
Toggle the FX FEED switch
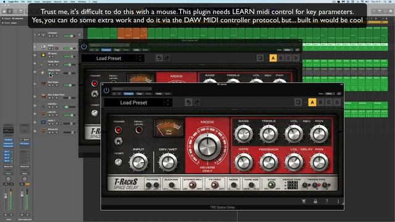click(x=215, y=185)
